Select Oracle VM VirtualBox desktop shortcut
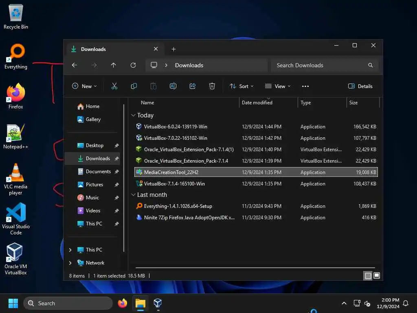The width and height of the screenshot is (417, 313). click(x=16, y=259)
